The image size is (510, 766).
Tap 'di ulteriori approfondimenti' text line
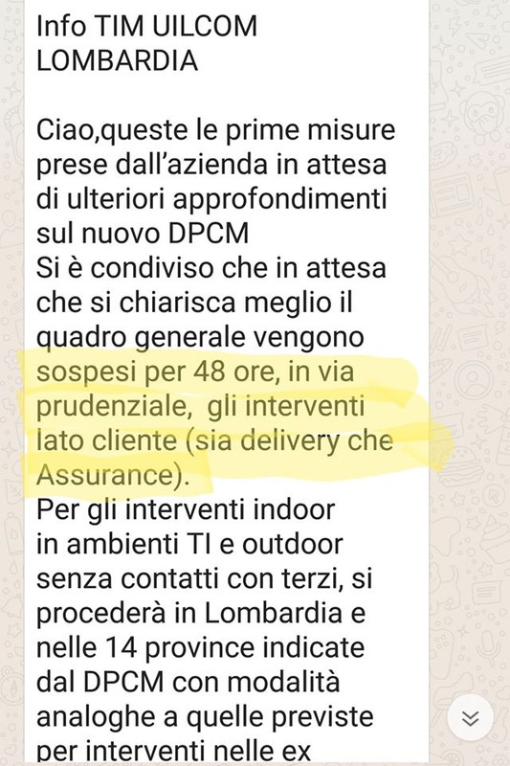[x=211, y=199]
